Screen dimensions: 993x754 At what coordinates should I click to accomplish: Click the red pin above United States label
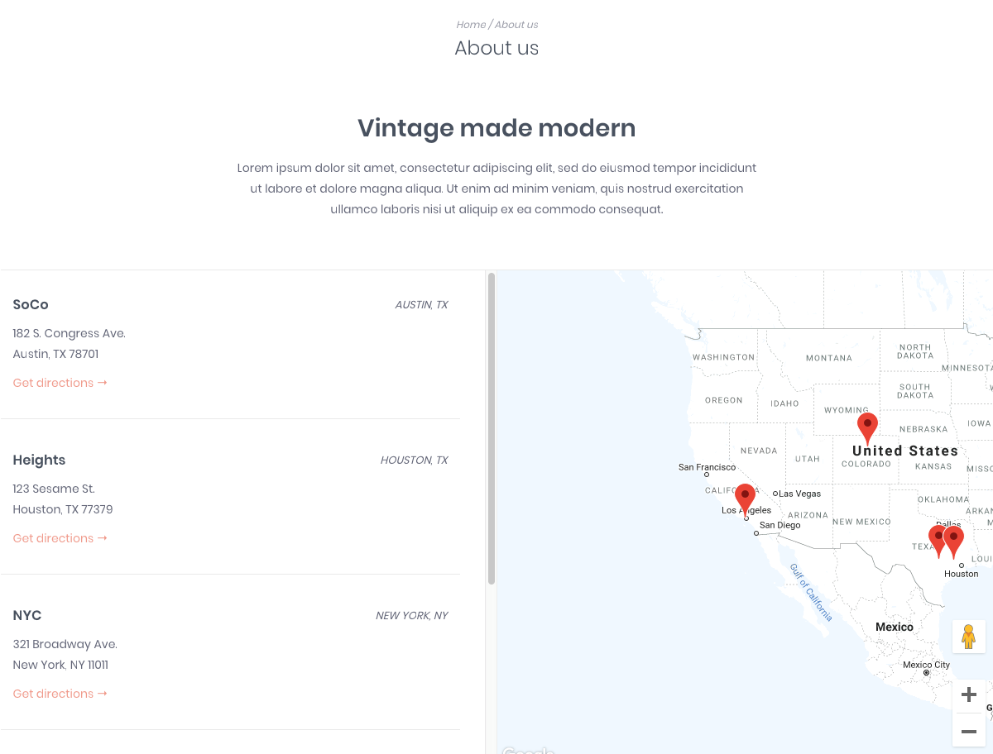coord(867,427)
